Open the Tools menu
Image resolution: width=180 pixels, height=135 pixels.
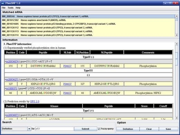pos(10,8)
